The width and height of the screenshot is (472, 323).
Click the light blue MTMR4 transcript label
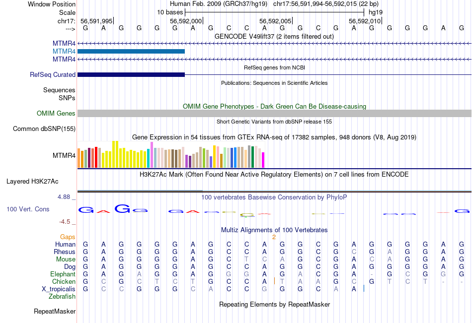click(64, 52)
